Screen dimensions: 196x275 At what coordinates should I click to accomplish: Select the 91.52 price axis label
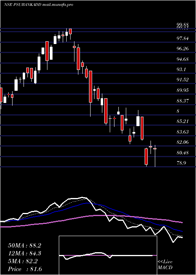183,80
